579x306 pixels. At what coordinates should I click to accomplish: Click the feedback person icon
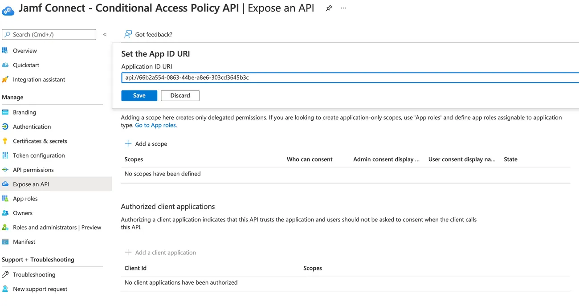point(128,34)
